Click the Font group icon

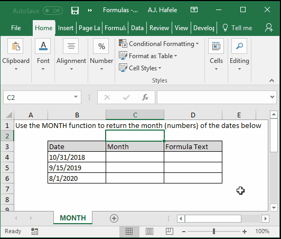click(x=43, y=46)
